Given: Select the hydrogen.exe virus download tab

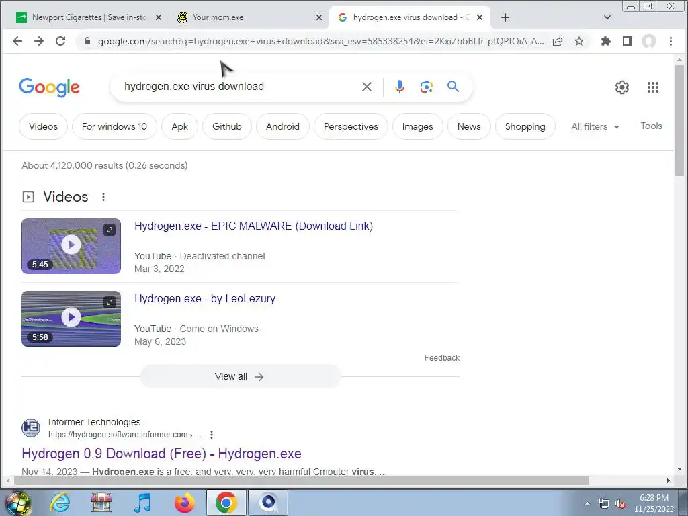Looking at the screenshot, I should tap(409, 17).
